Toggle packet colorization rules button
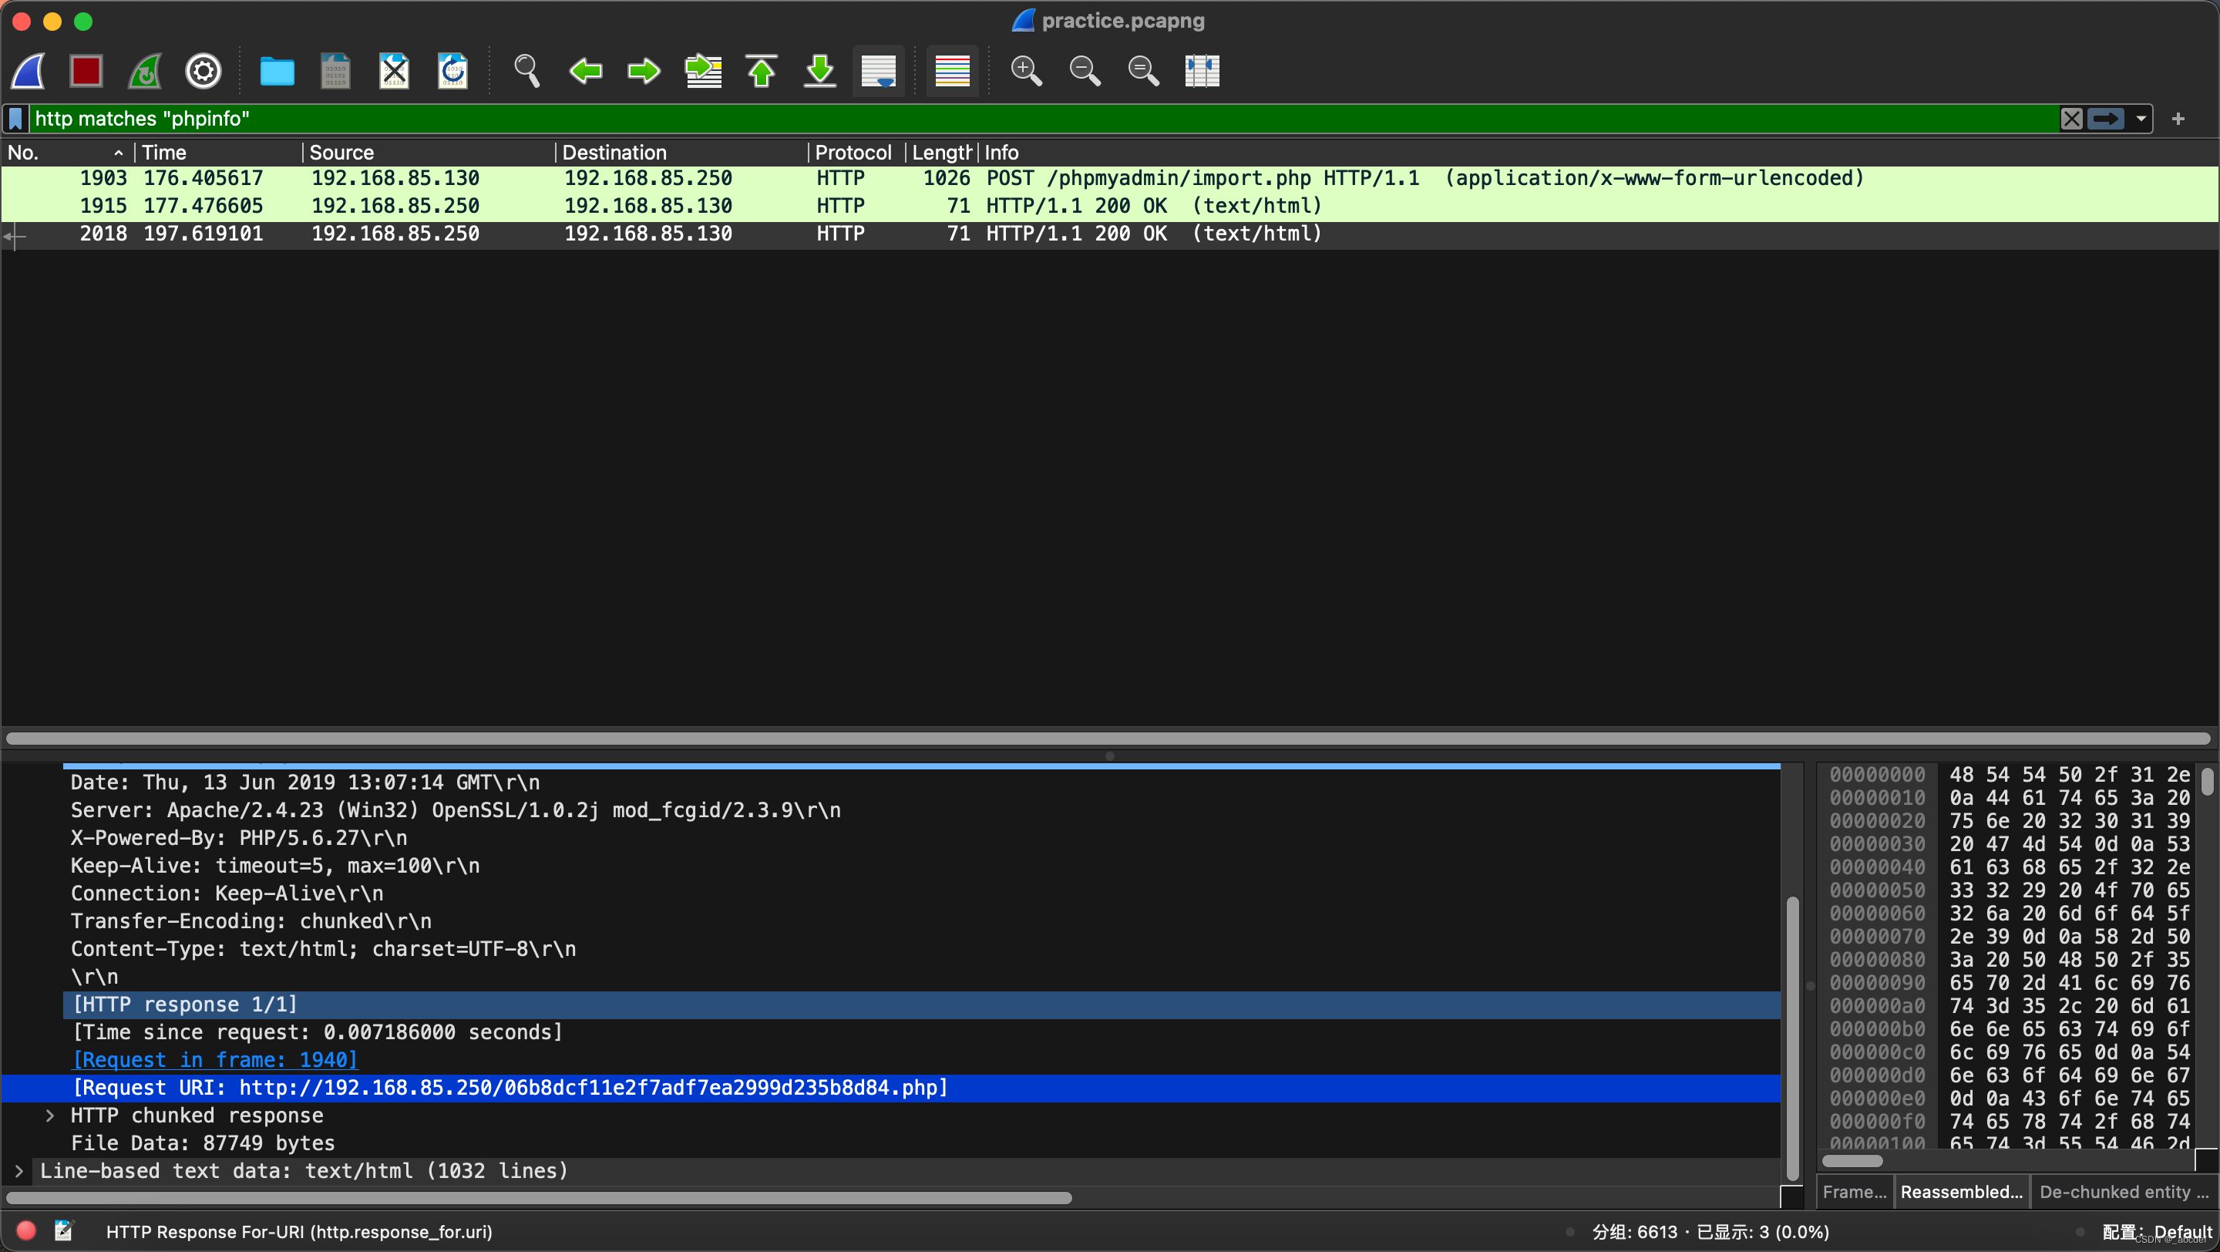Screen dimensions: 2220x1252 (x=952, y=71)
